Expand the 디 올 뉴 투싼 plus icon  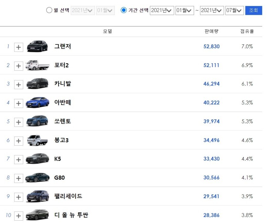(x=18, y=216)
